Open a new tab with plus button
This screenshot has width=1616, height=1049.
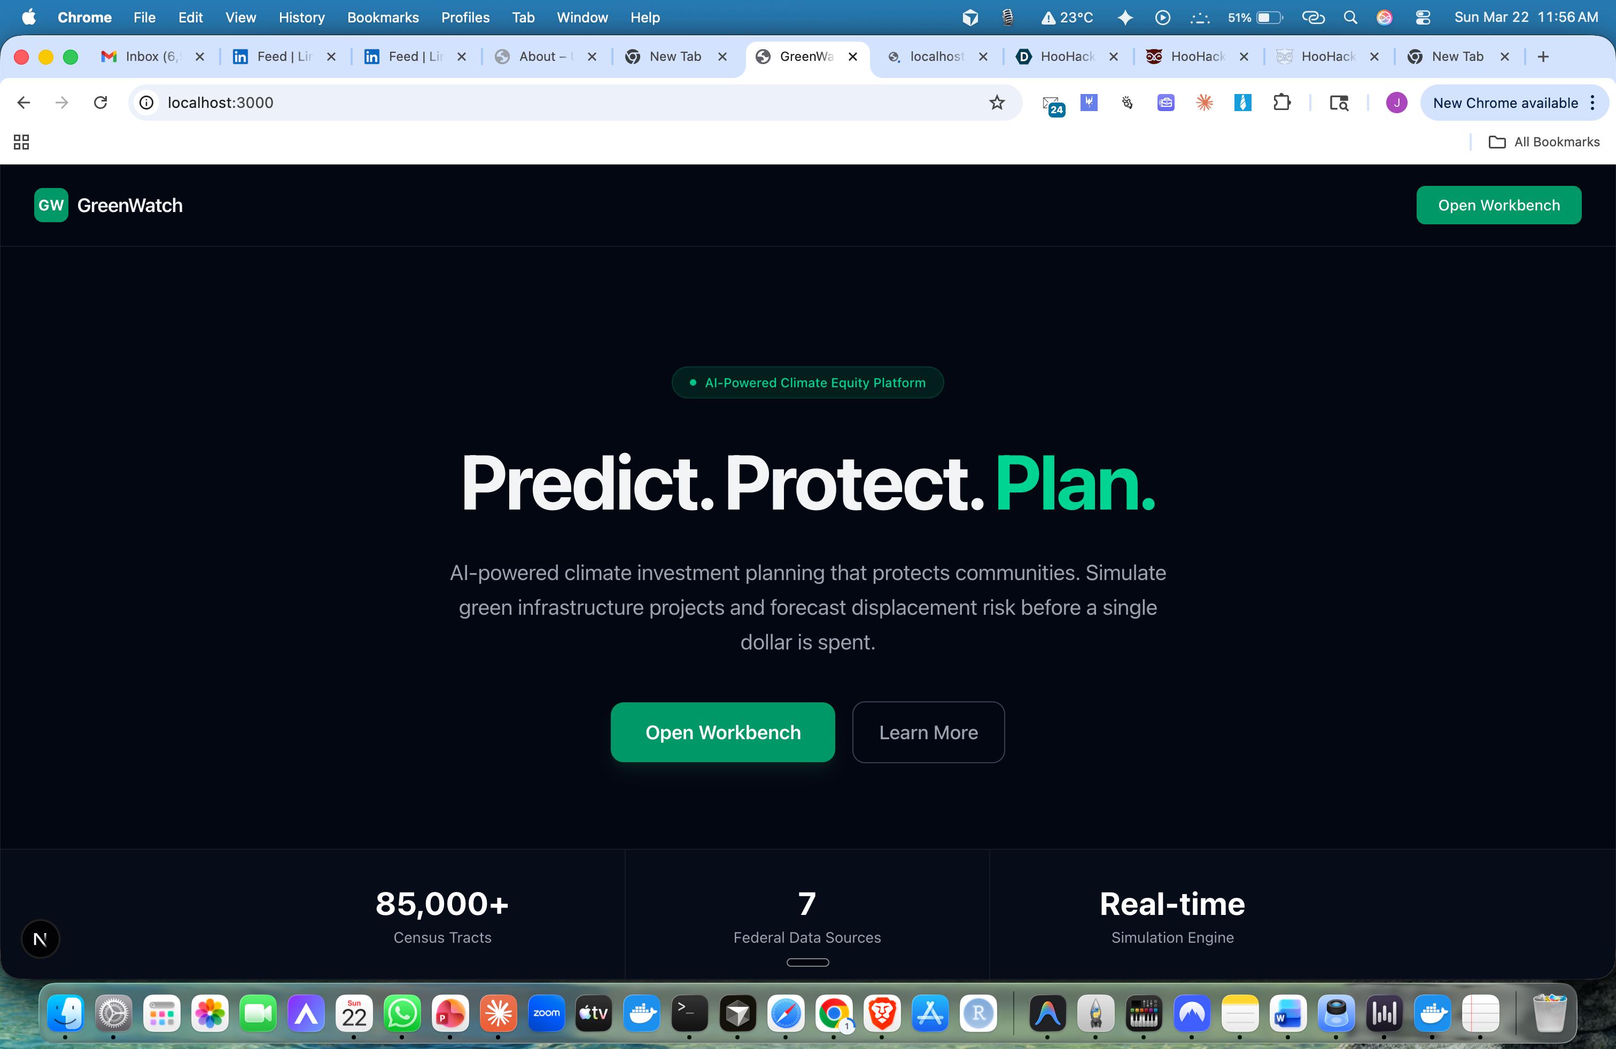[x=1543, y=57]
